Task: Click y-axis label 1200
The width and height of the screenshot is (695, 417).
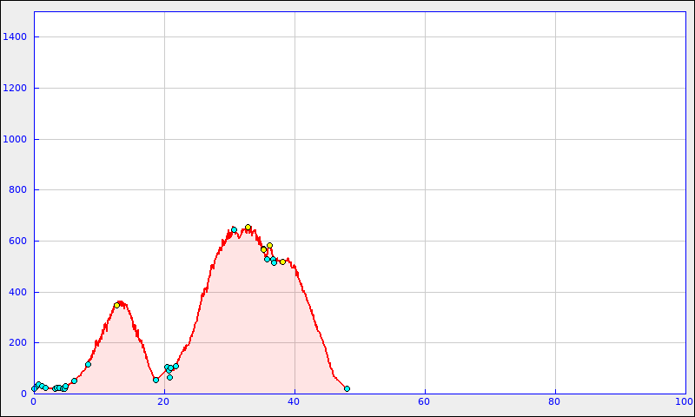Action: pyautogui.click(x=15, y=88)
